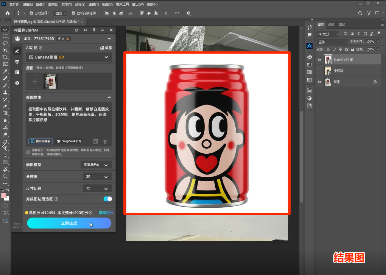
Task: Click the text layer filter 'T' icon
Action: pos(359,34)
